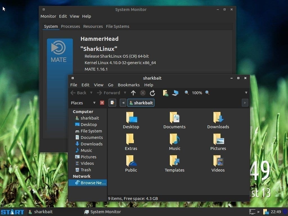Toggle text-based location bar edit icon
The width and height of the screenshot is (288, 216).
(112, 103)
